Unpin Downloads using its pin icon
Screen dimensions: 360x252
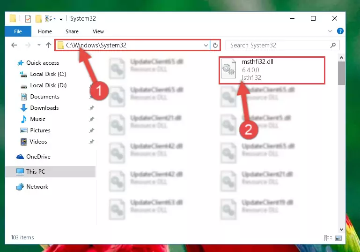click(x=92, y=108)
